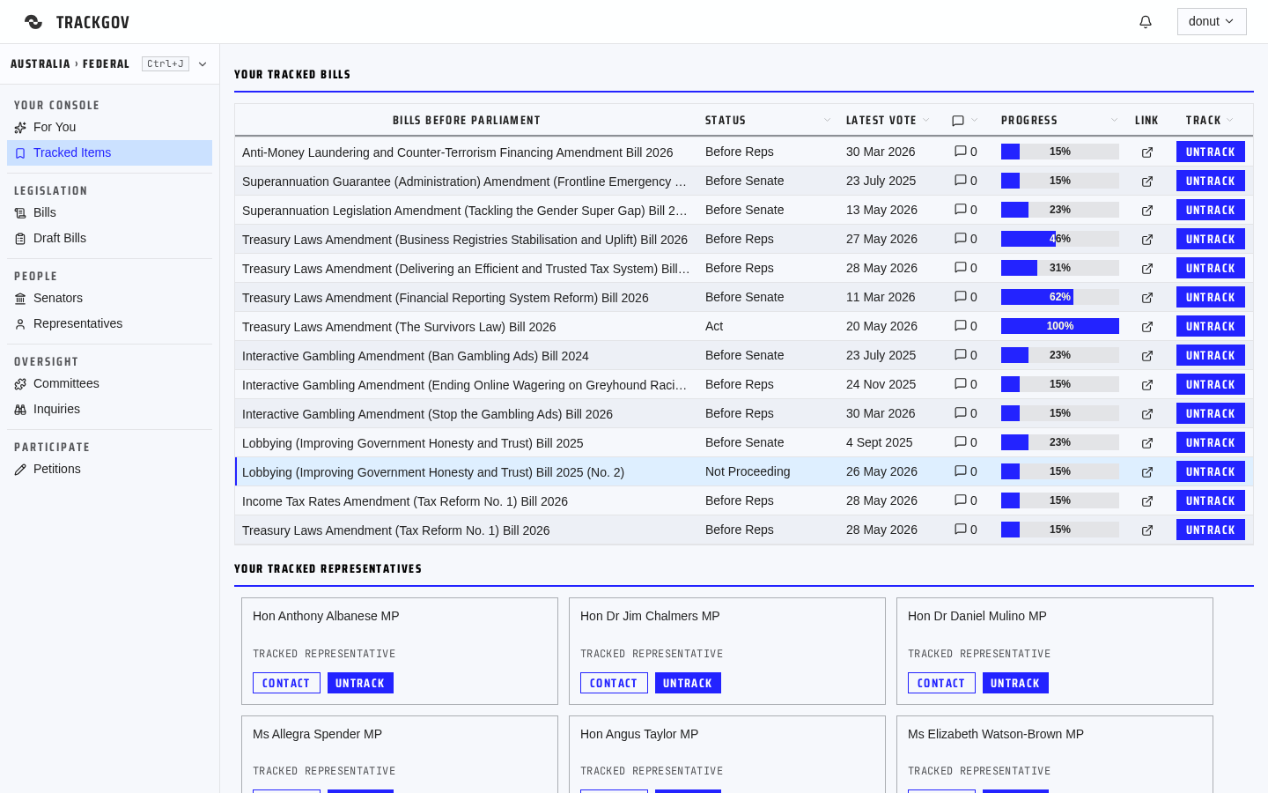
Task: Click Bills Before Parliament column header
Action: pos(467,121)
